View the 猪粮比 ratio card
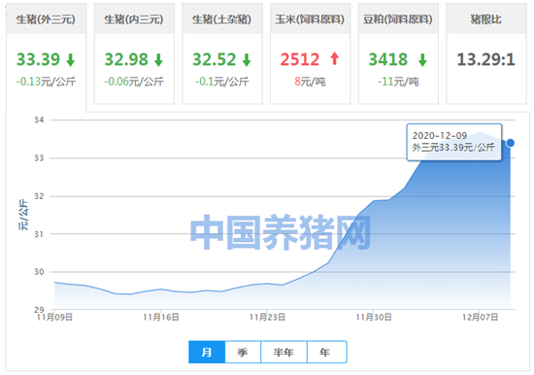Screen dimensions: 534x375 (486, 53)
